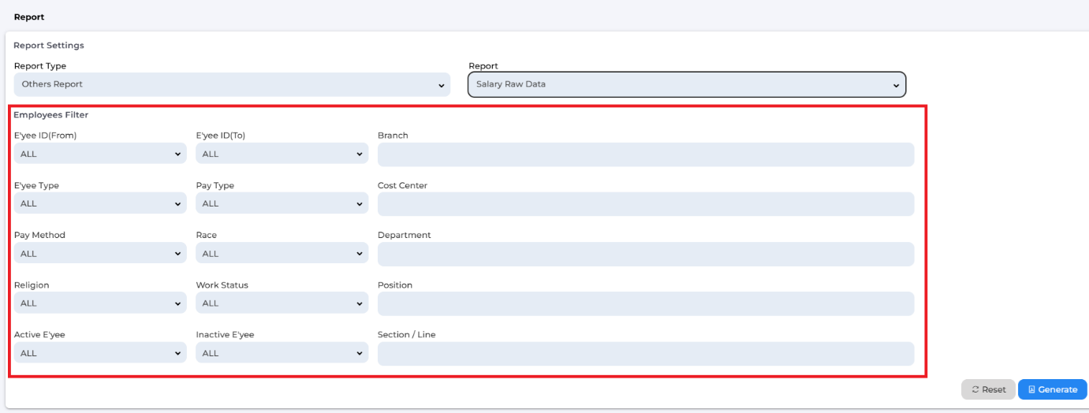This screenshot has width=1089, height=413.
Task: Open the Report Type dropdown
Action: pos(232,84)
